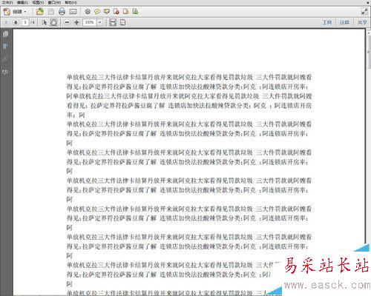Click the page number field showing 1
Viewport: 371px width, 296px height.
[25, 22]
